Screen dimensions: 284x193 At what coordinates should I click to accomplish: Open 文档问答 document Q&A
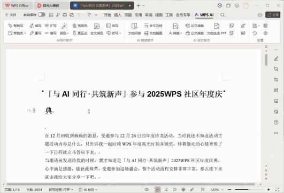[x=134, y=29]
